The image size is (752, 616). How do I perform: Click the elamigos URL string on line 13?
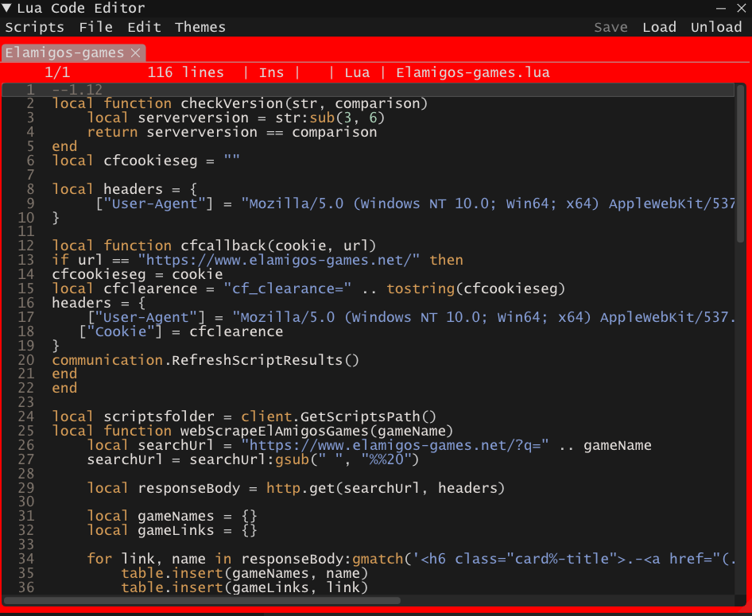pyautogui.click(x=279, y=260)
